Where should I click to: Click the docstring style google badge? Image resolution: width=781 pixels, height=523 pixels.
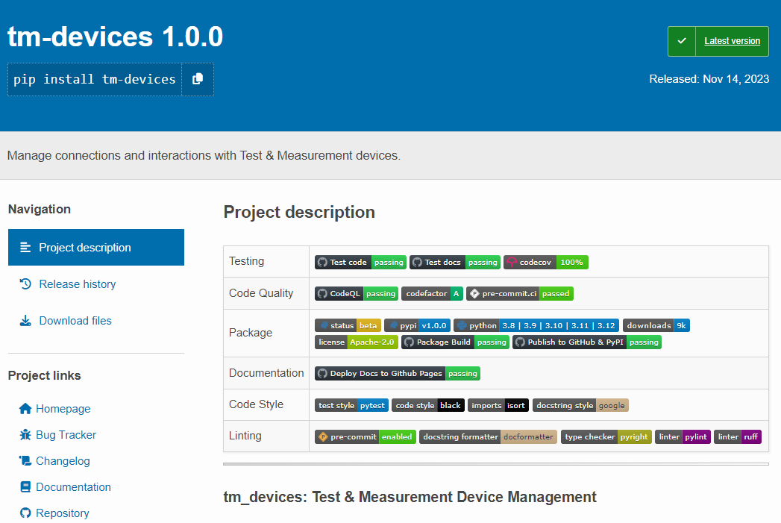(x=580, y=405)
